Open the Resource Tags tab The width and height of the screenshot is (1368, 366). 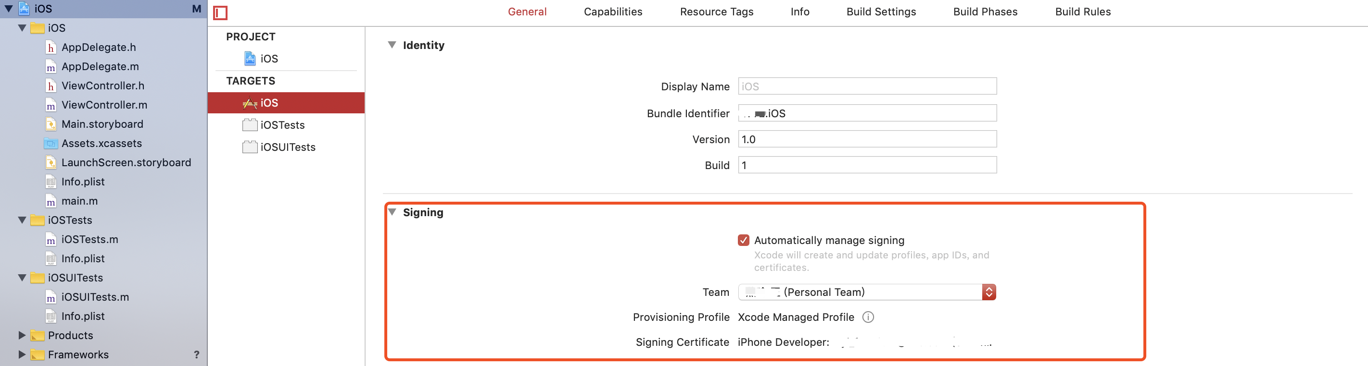click(716, 12)
